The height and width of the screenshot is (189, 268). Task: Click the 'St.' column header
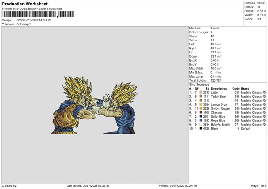[x=208, y=89]
